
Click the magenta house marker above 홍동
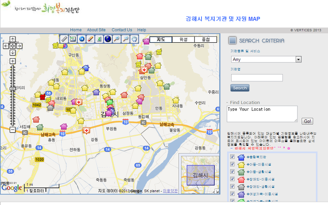pyautogui.click(x=64, y=127)
